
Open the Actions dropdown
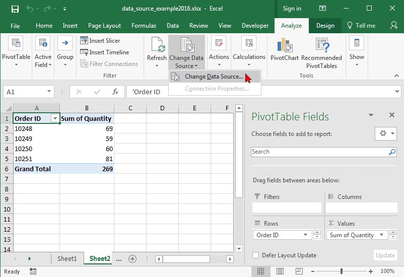[219, 51]
